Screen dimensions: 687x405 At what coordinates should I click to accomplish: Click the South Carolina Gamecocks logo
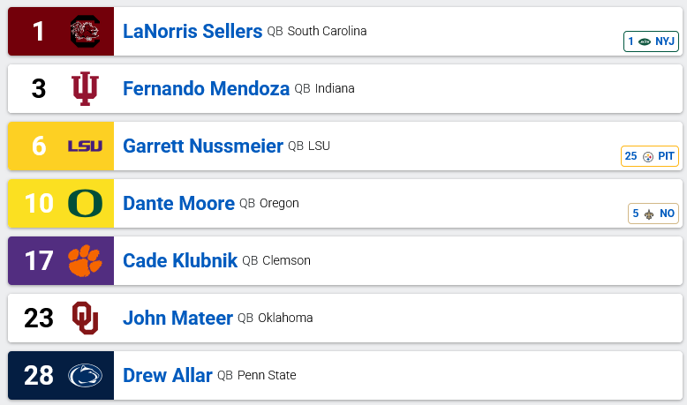click(85, 32)
